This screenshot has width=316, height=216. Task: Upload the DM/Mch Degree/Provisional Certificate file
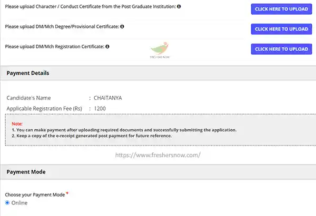pos(281,29)
